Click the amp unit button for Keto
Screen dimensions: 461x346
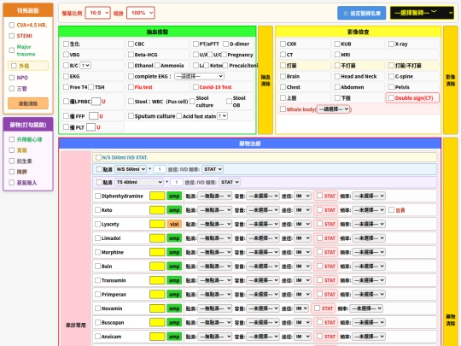(x=174, y=210)
